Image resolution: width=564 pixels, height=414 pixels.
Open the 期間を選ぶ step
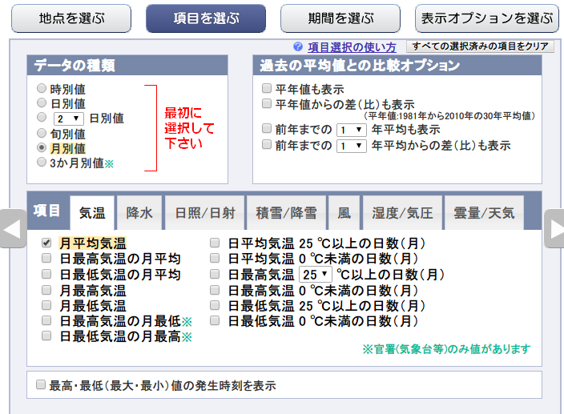coord(340,18)
